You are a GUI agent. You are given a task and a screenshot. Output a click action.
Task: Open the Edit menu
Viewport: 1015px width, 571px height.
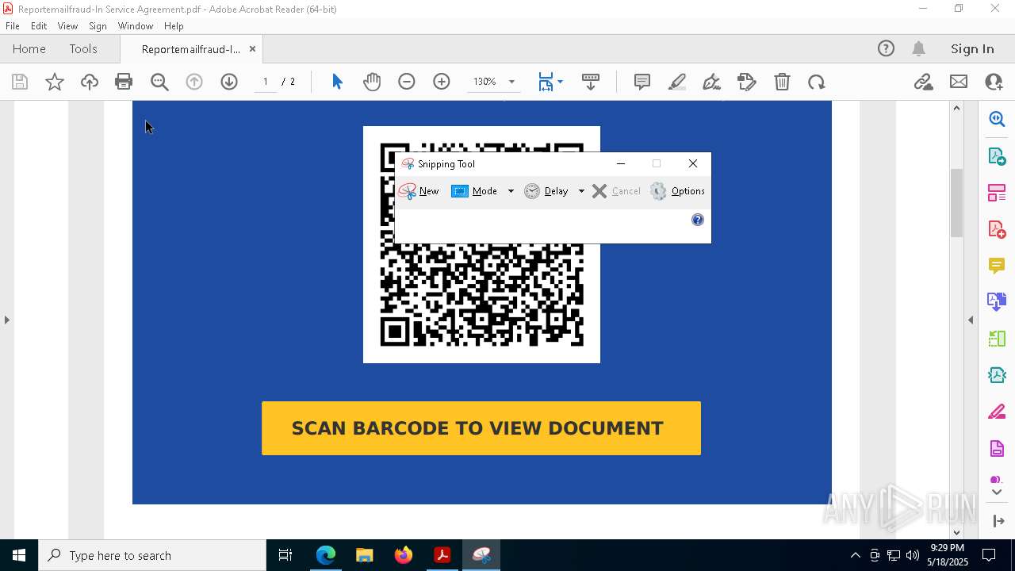(39, 25)
